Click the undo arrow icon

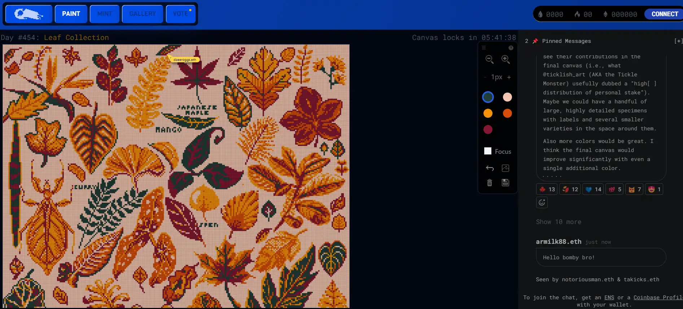point(489,168)
